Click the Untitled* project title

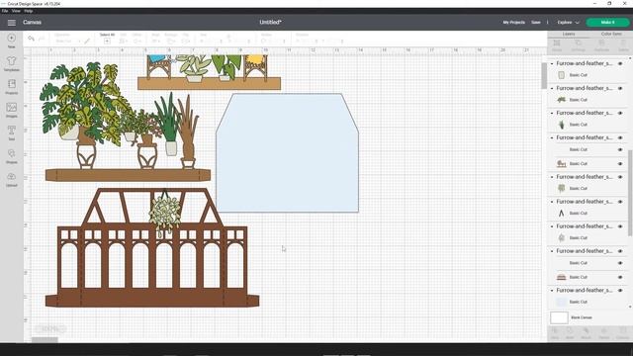coord(270,22)
